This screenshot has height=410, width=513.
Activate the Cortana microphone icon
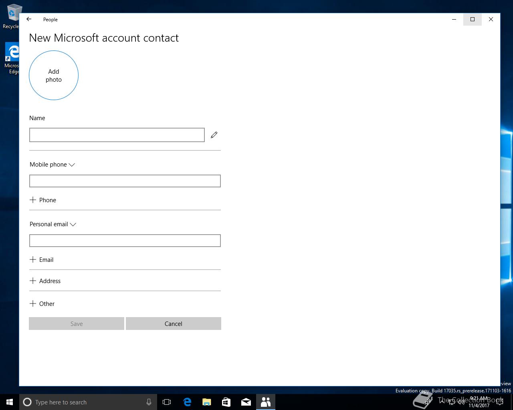tap(149, 402)
